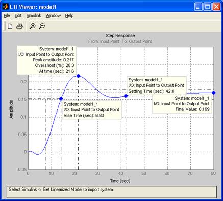The image size is (223, 201).
Task: Click the MATLAB icon in title bar
Action: [6, 7]
